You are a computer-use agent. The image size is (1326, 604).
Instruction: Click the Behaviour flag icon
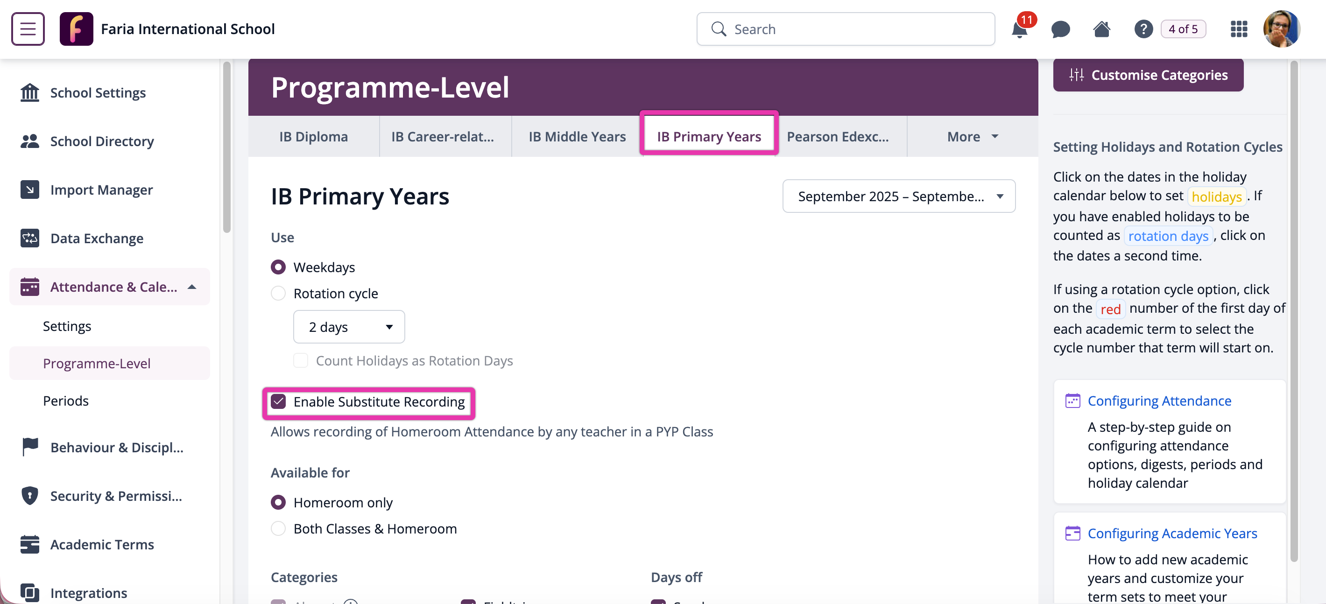tap(30, 447)
